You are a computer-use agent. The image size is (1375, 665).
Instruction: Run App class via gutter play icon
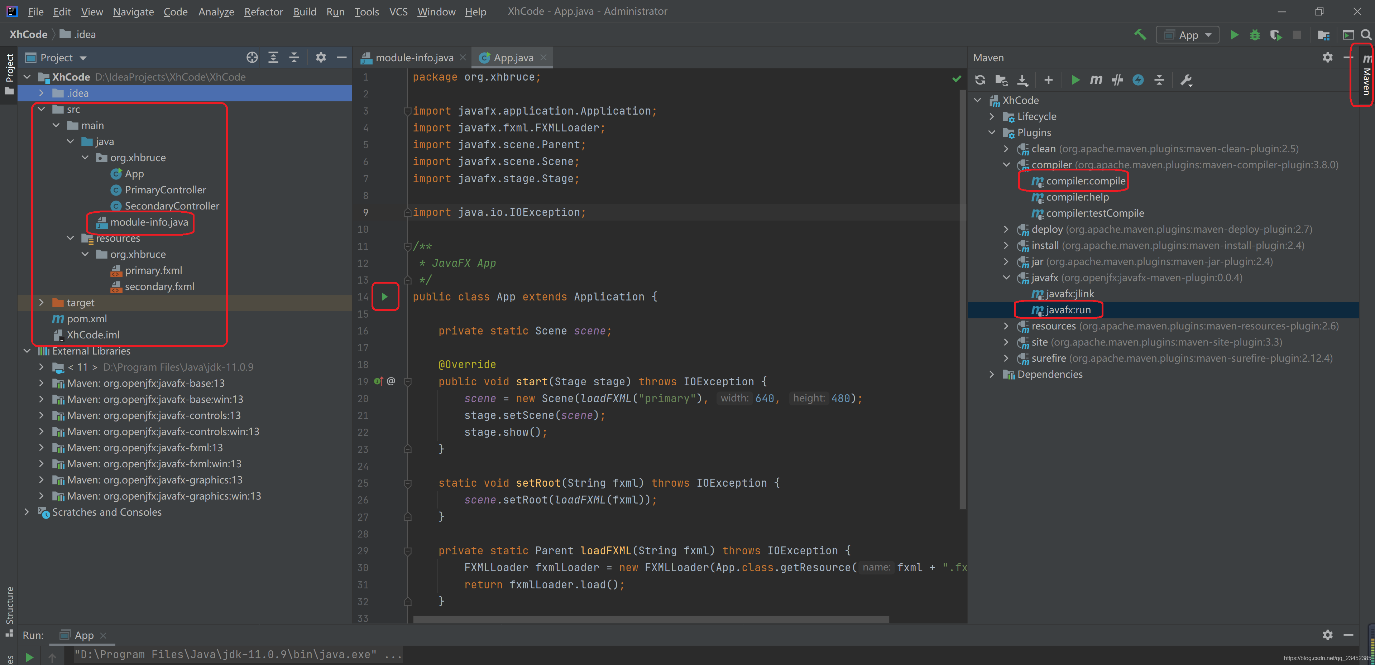point(385,297)
